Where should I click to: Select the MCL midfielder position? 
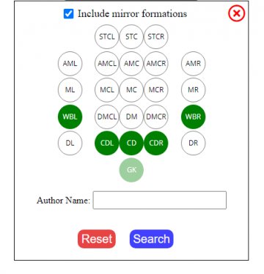[x=107, y=90]
